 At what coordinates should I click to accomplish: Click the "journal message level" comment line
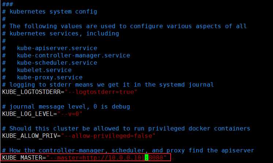(66, 107)
